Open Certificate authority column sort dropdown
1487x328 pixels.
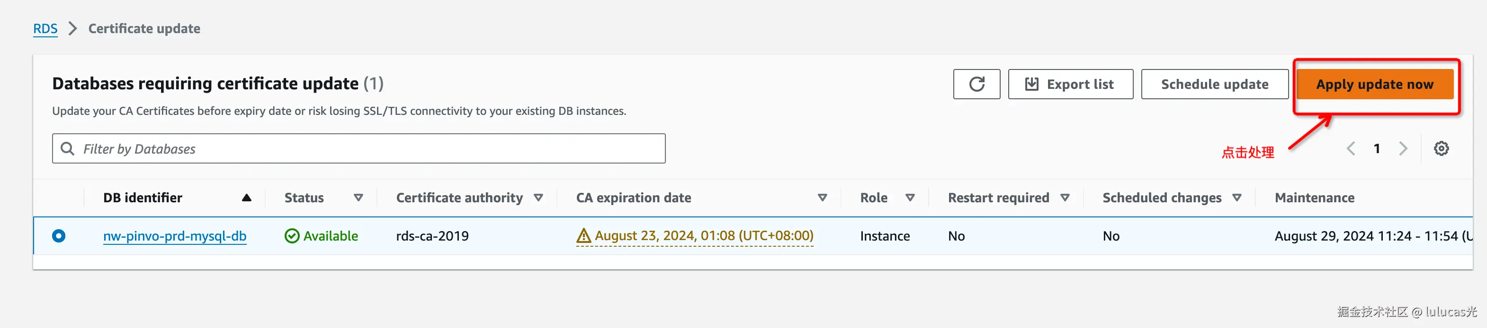pos(538,198)
